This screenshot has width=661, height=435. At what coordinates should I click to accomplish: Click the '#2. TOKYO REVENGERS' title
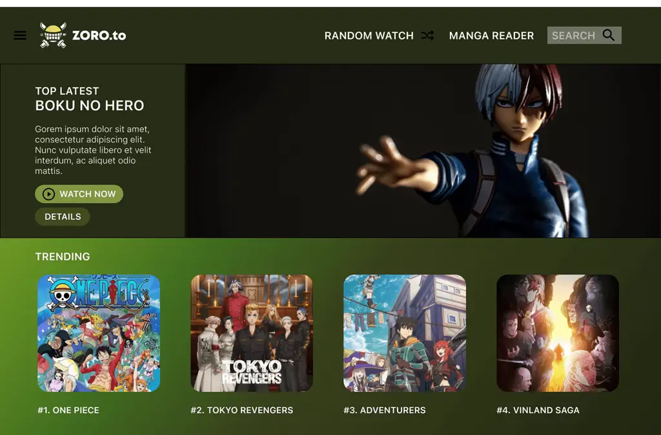click(242, 410)
